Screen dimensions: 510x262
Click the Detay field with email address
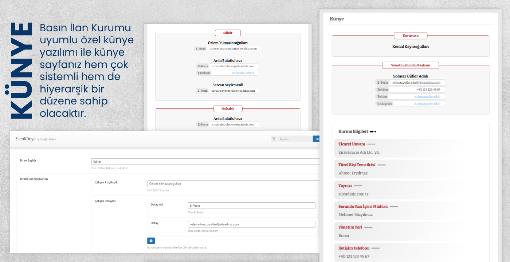click(x=251, y=225)
